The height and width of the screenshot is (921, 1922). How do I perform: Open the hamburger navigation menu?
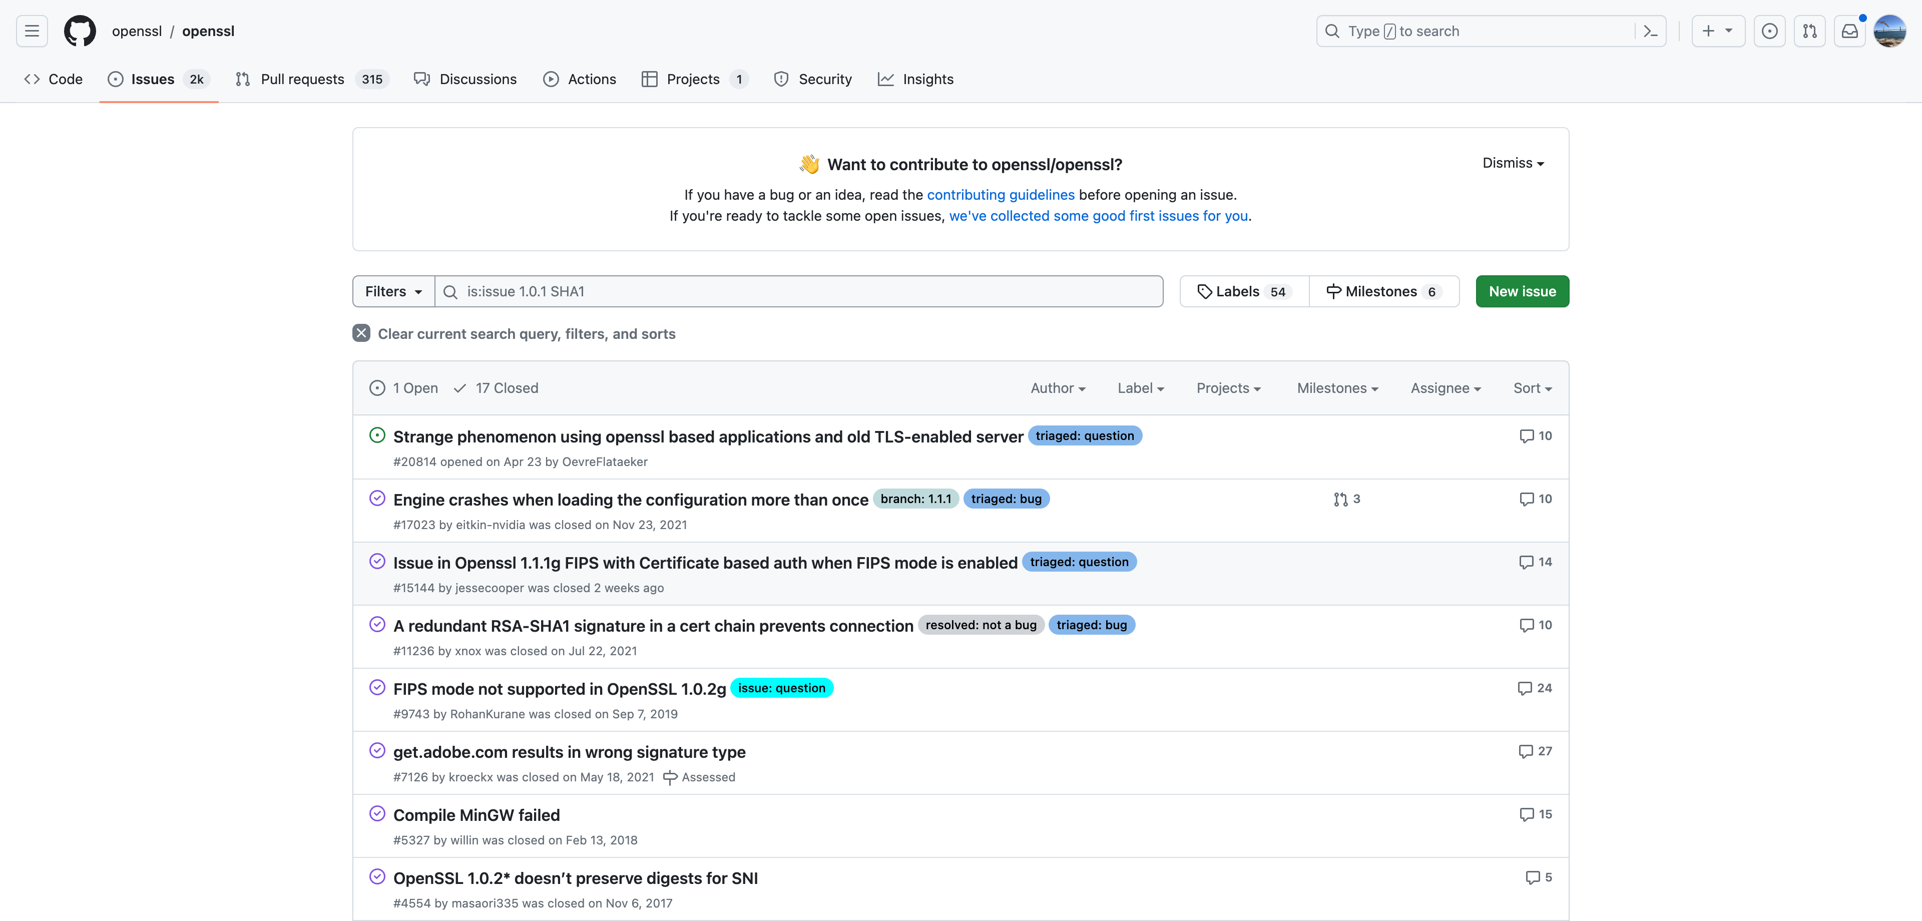coord(32,31)
